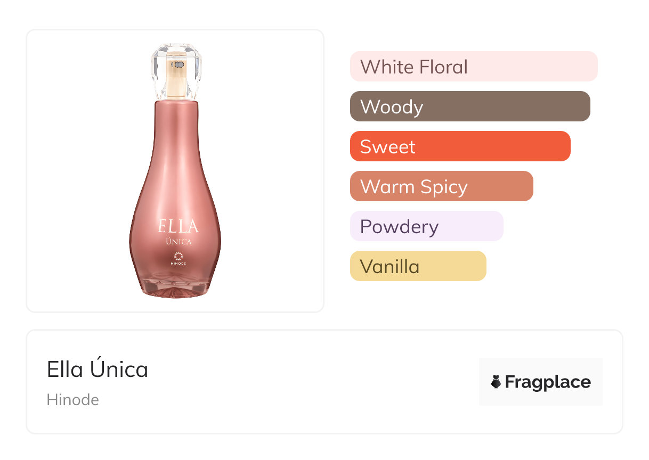Click the Sweet accord bar

pyautogui.click(x=460, y=146)
